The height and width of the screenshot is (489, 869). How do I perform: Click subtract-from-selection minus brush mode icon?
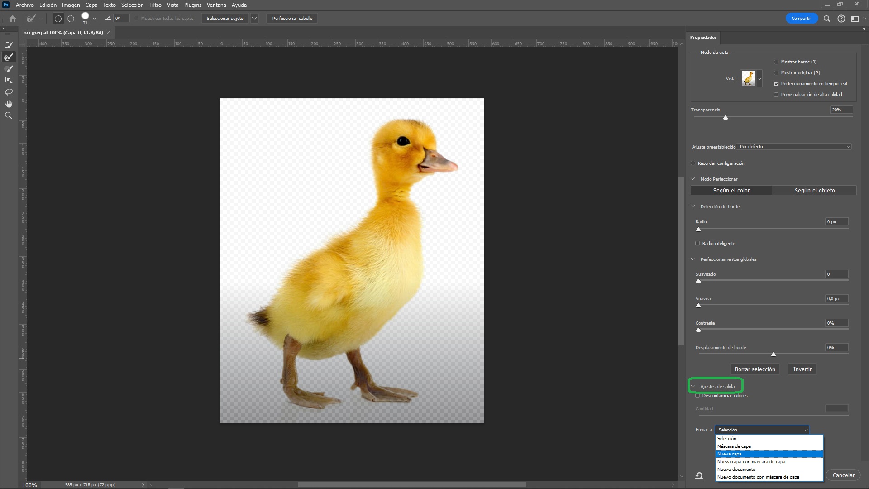pos(71,19)
